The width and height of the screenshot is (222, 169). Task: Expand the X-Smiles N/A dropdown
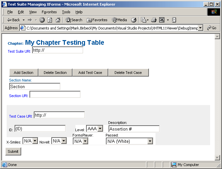coord(35,141)
